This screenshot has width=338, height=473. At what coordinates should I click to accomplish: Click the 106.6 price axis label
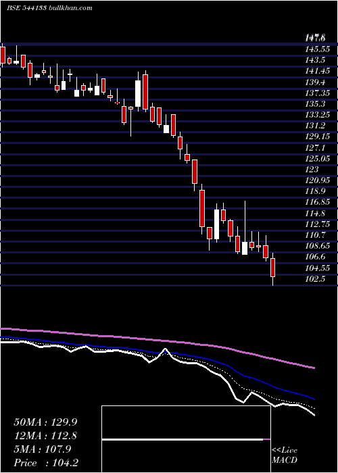(315, 257)
